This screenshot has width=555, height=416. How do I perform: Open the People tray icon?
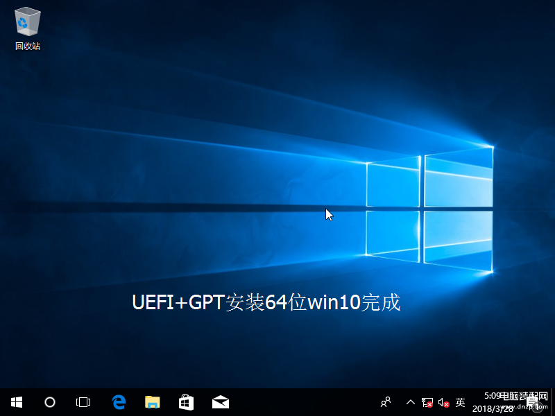(386, 402)
